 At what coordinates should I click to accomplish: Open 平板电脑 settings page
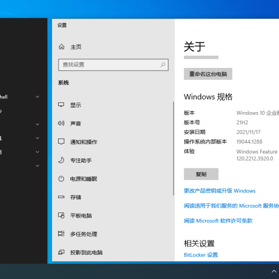click(x=81, y=216)
